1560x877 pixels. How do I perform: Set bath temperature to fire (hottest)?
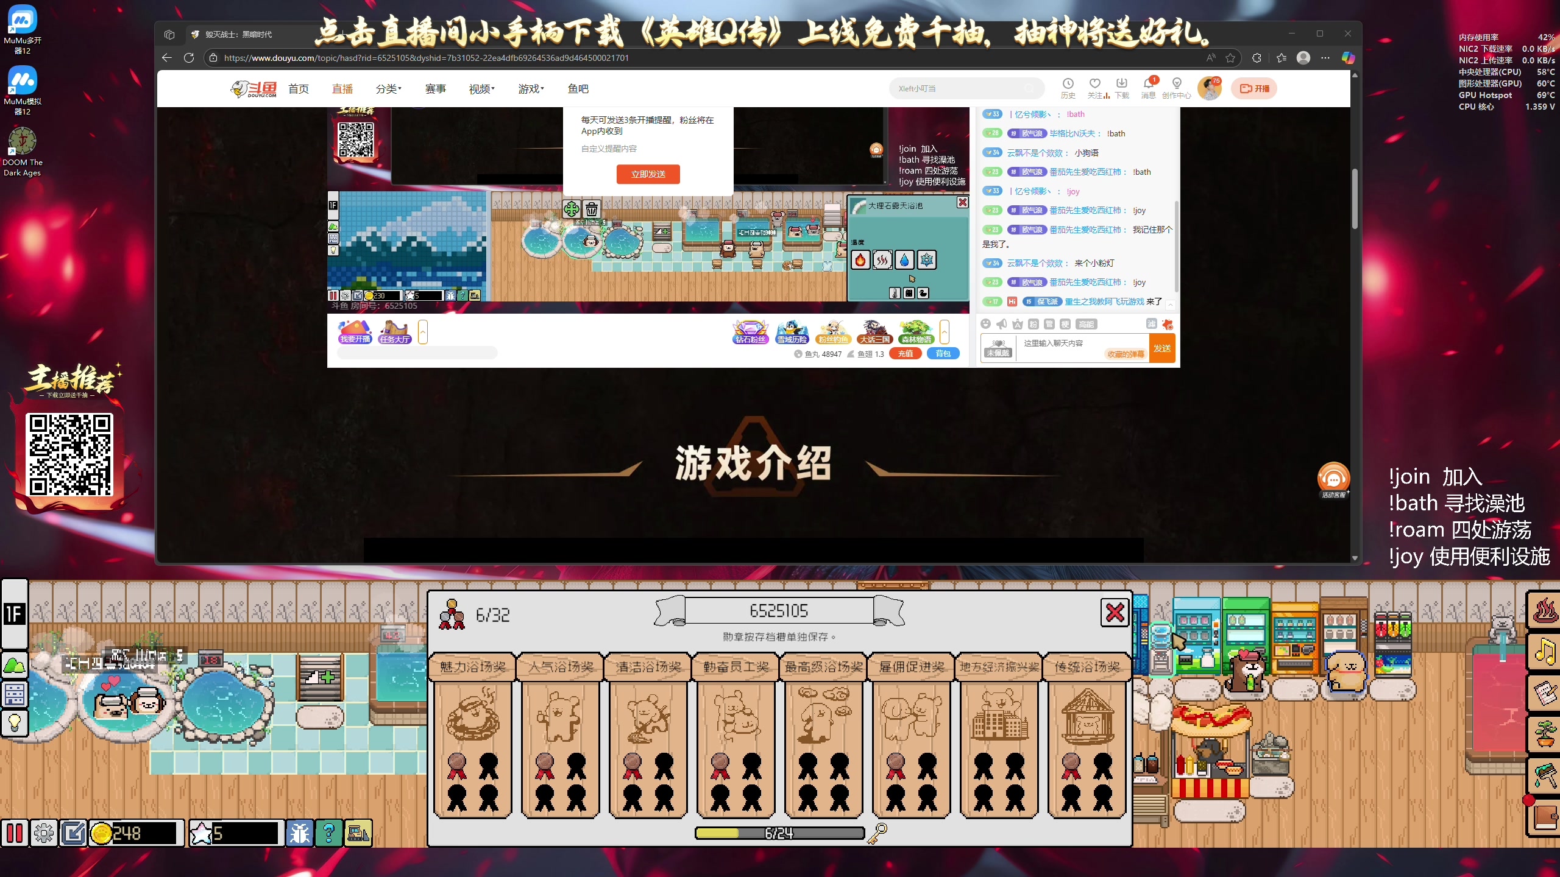point(860,260)
